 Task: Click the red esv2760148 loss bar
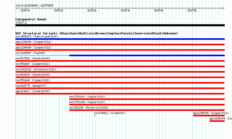pos(147,105)
